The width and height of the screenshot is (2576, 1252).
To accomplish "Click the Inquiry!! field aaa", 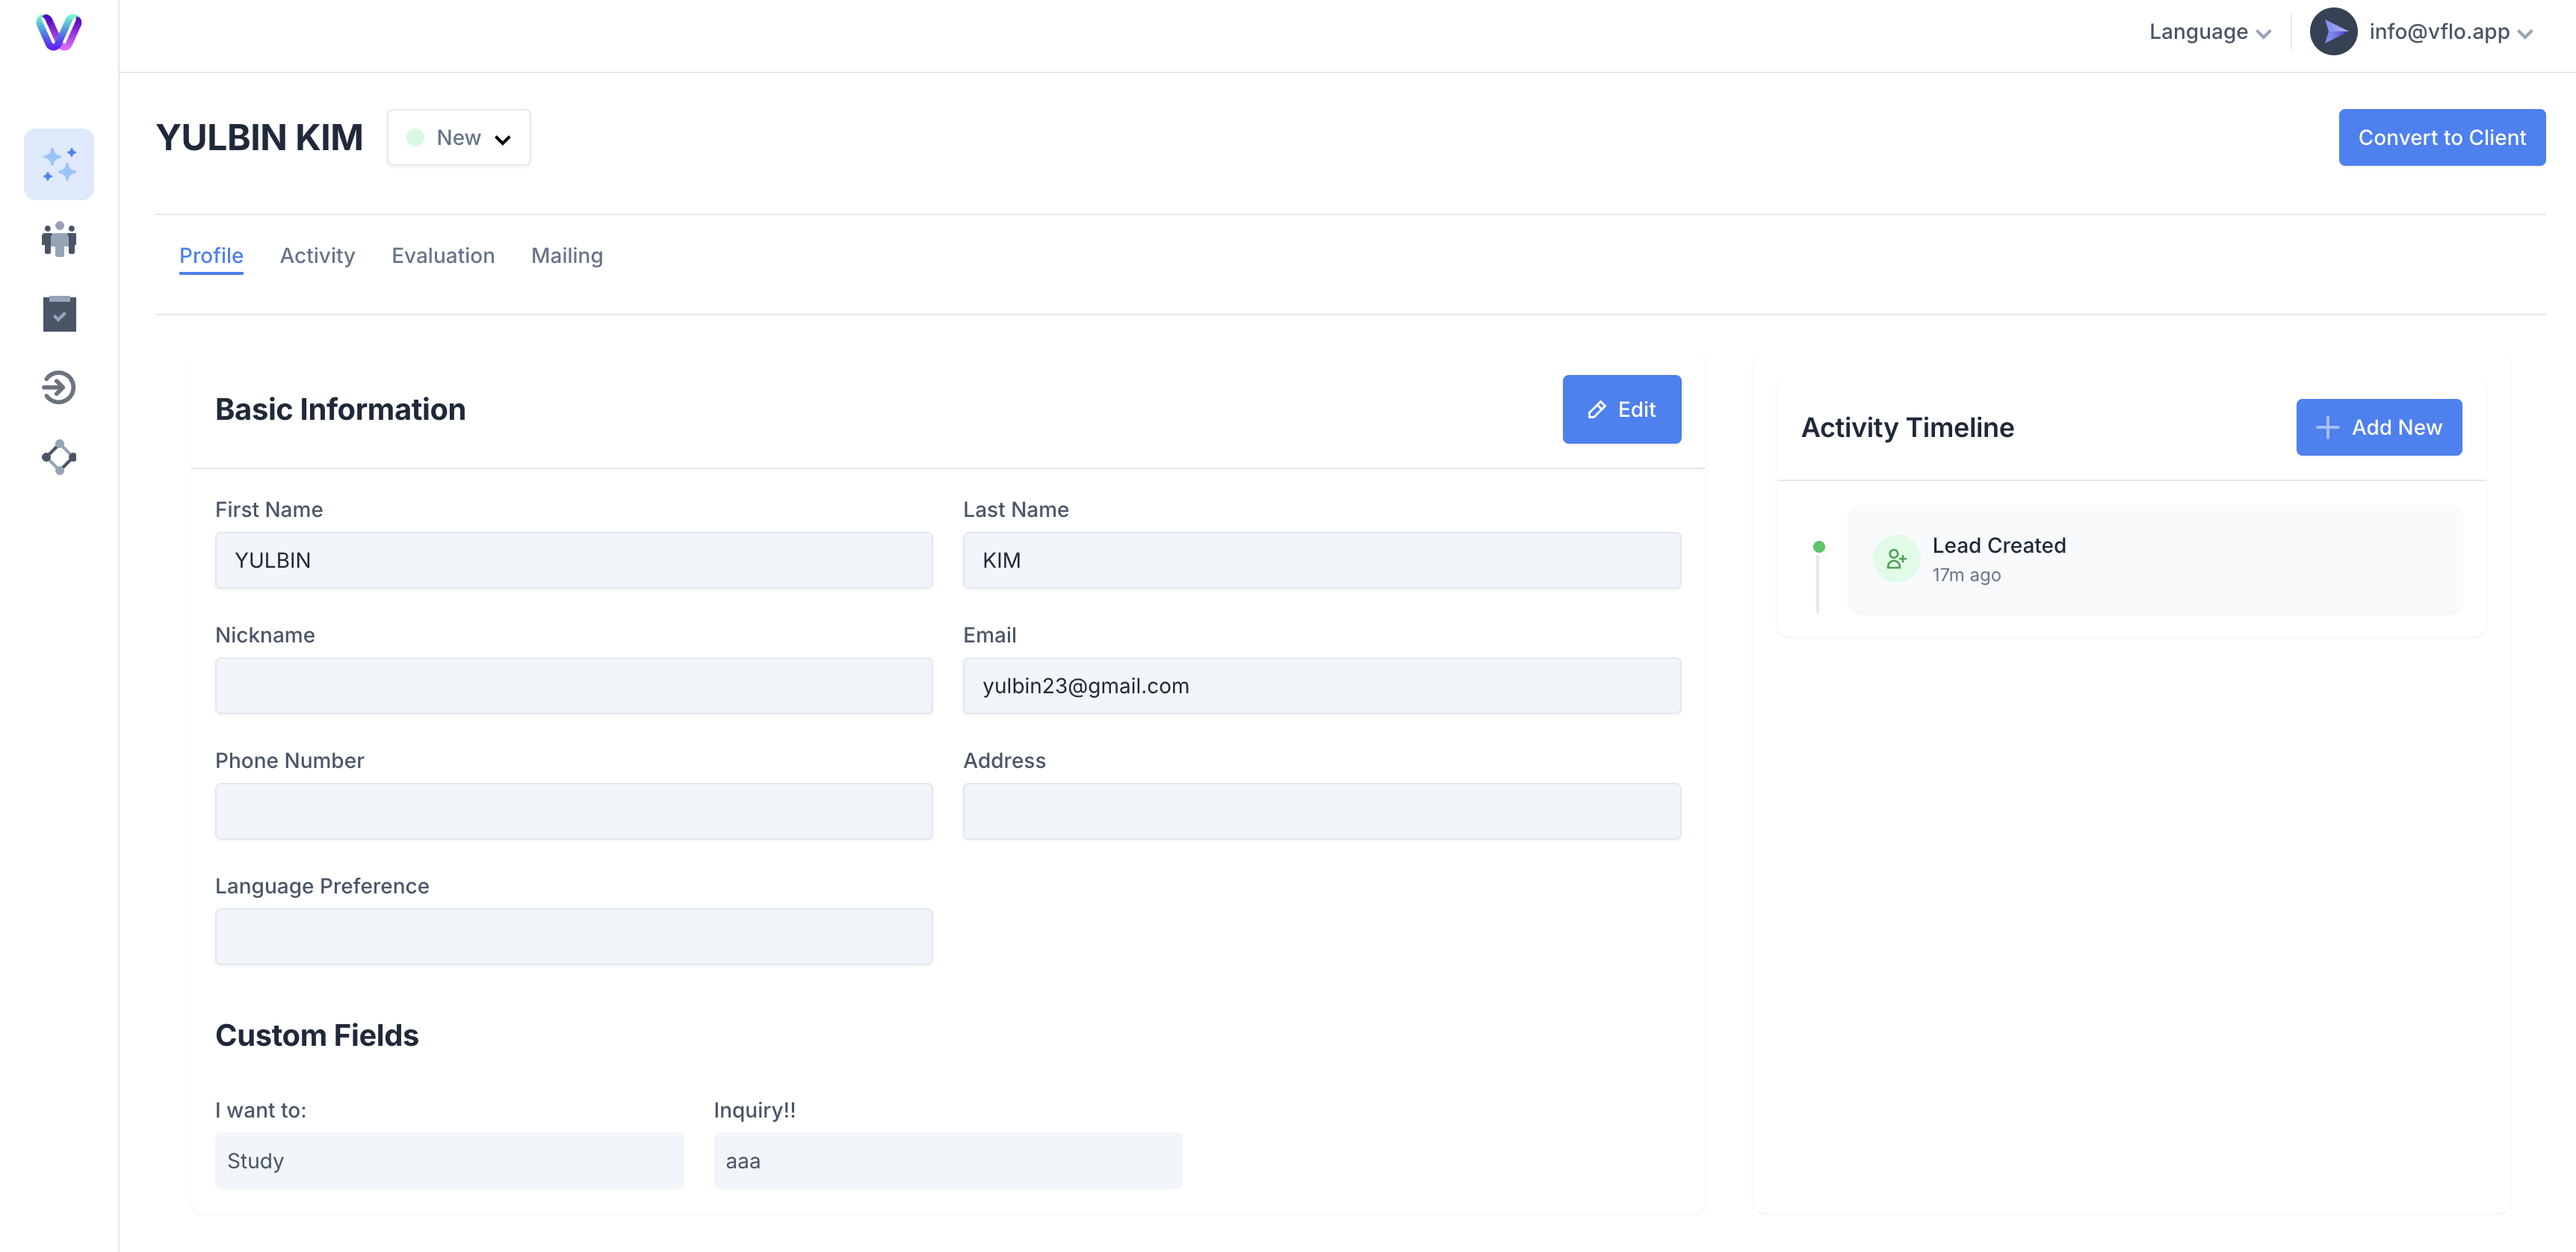I will pyautogui.click(x=947, y=1161).
